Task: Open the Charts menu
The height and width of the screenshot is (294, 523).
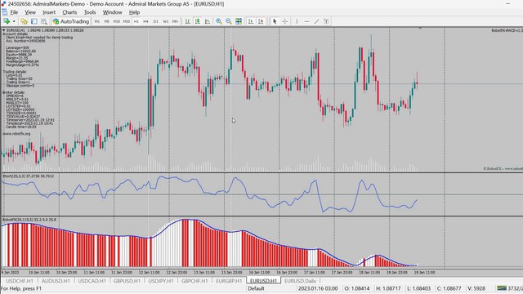Action: 69,12
